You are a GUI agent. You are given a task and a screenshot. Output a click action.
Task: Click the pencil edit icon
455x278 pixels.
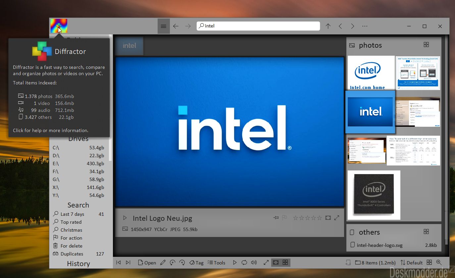[x=163, y=262]
